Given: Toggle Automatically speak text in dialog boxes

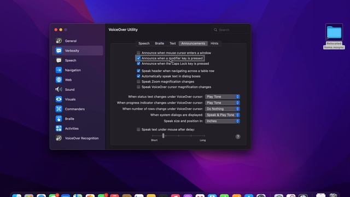Looking at the screenshot, I should coord(138,76).
